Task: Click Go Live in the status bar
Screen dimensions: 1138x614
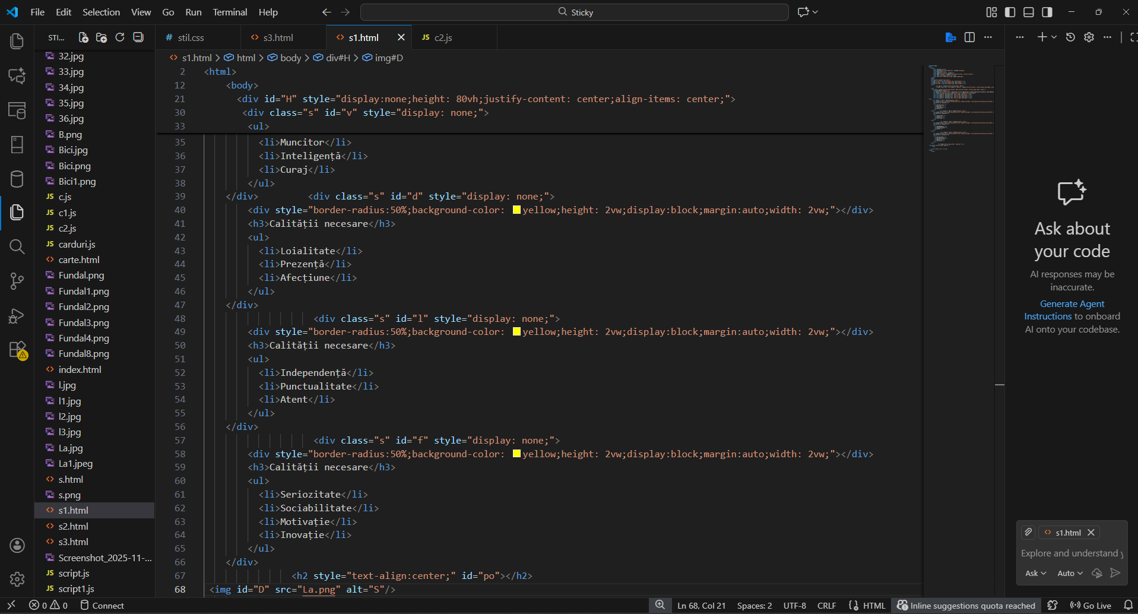Action: (1091, 606)
